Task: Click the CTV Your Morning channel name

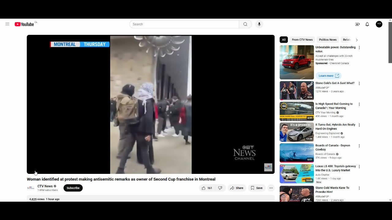Action: pos(326,112)
